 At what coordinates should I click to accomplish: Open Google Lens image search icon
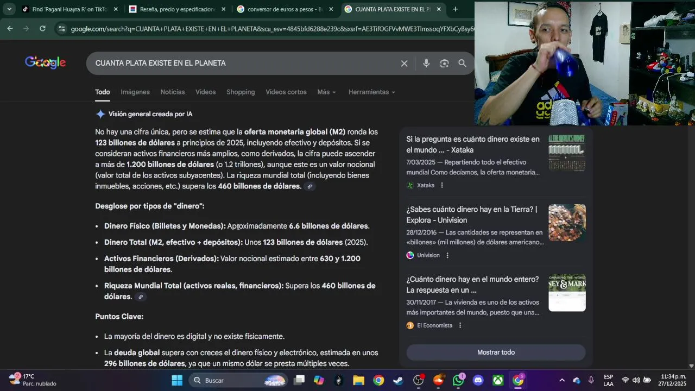pyautogui.click(x=444, y=64)
